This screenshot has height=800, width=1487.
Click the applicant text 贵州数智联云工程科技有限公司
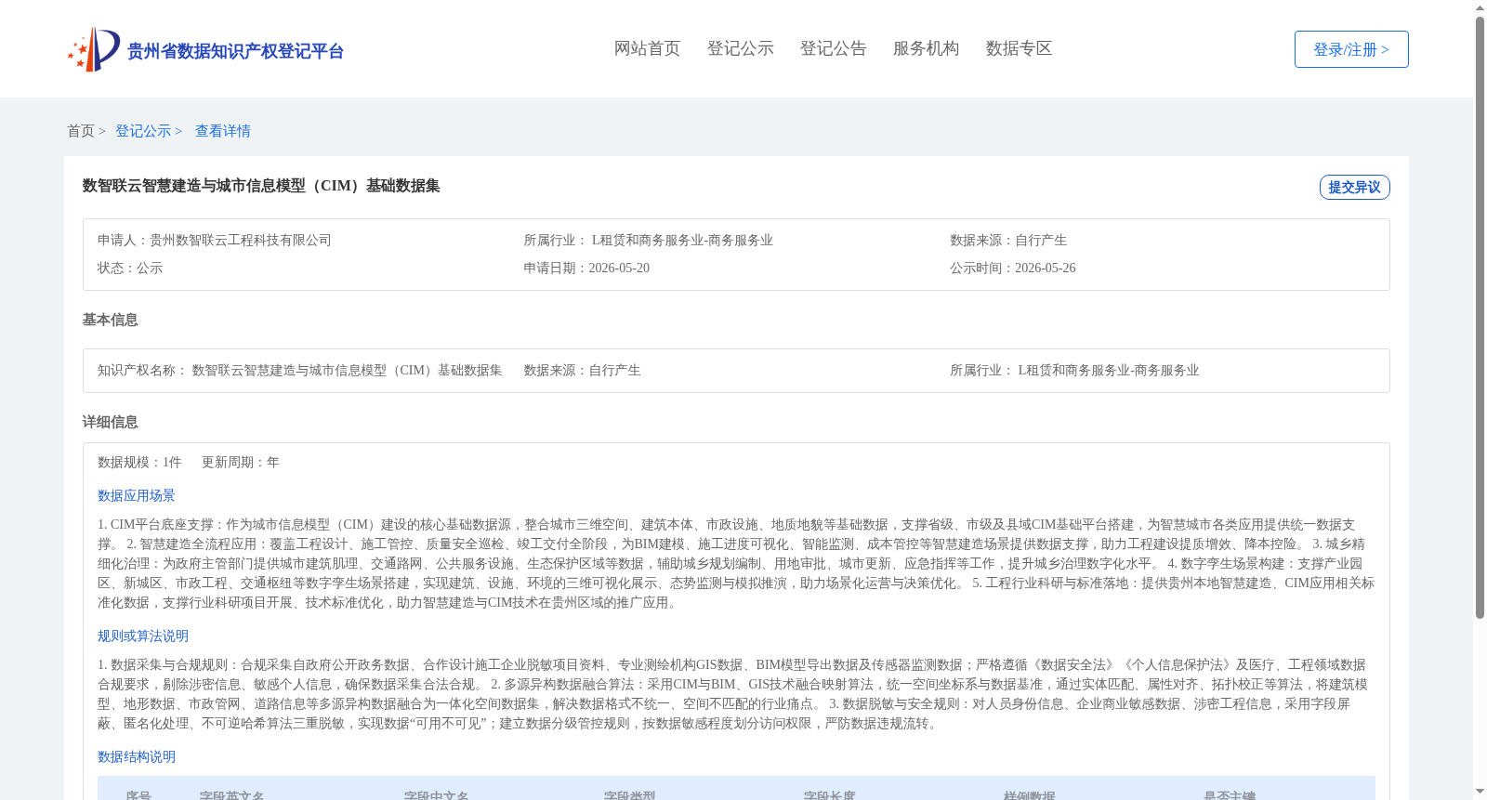(x=241, y=241)
